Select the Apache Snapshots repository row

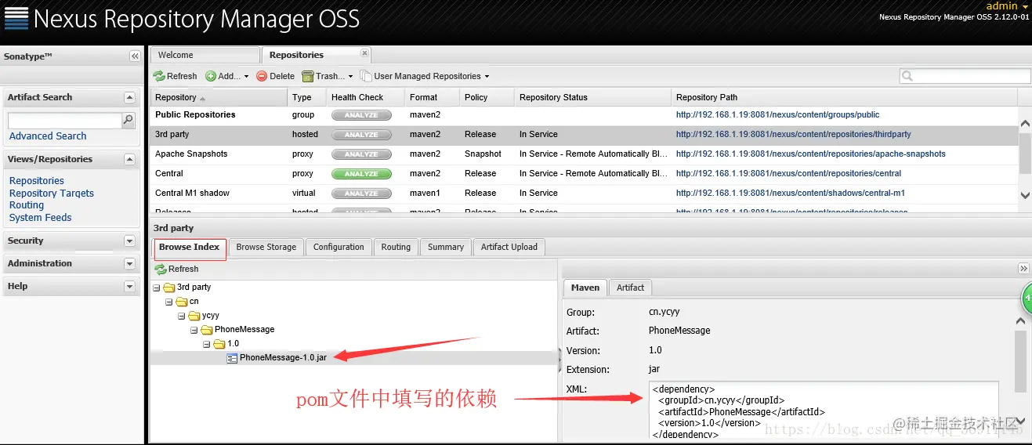pyautogui.click(x=584, y=154)
